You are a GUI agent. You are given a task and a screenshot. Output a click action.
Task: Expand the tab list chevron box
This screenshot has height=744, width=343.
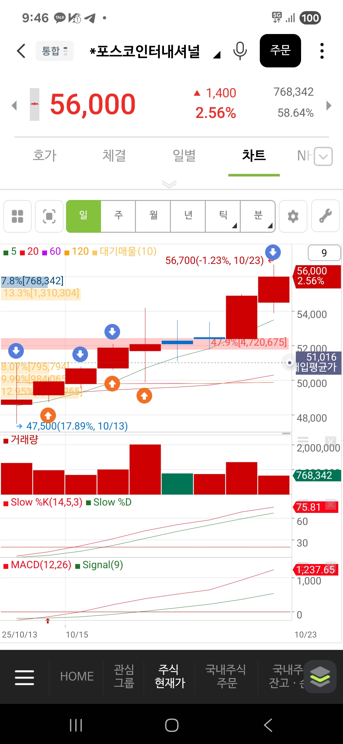[x=323, y=156]
